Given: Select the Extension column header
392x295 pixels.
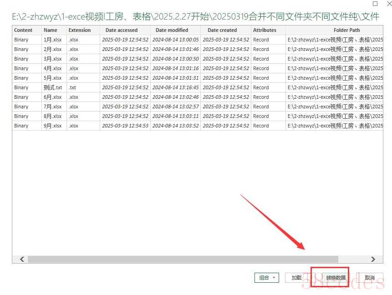Looking at the screenshot, I should [80, 30].
